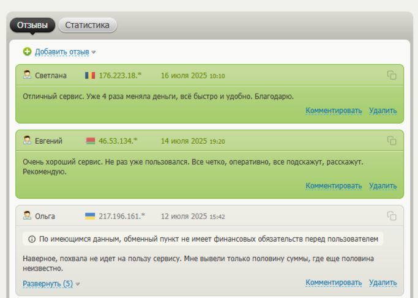Select the Отзывы tab
Image resolution: width=418 pixels, height=298 pixels.
pyautogui.click(x=32, y=25)
